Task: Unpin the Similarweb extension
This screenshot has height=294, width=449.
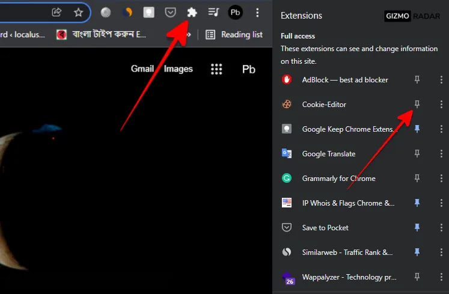Action: pyautogui.click(x=417, y=252)
